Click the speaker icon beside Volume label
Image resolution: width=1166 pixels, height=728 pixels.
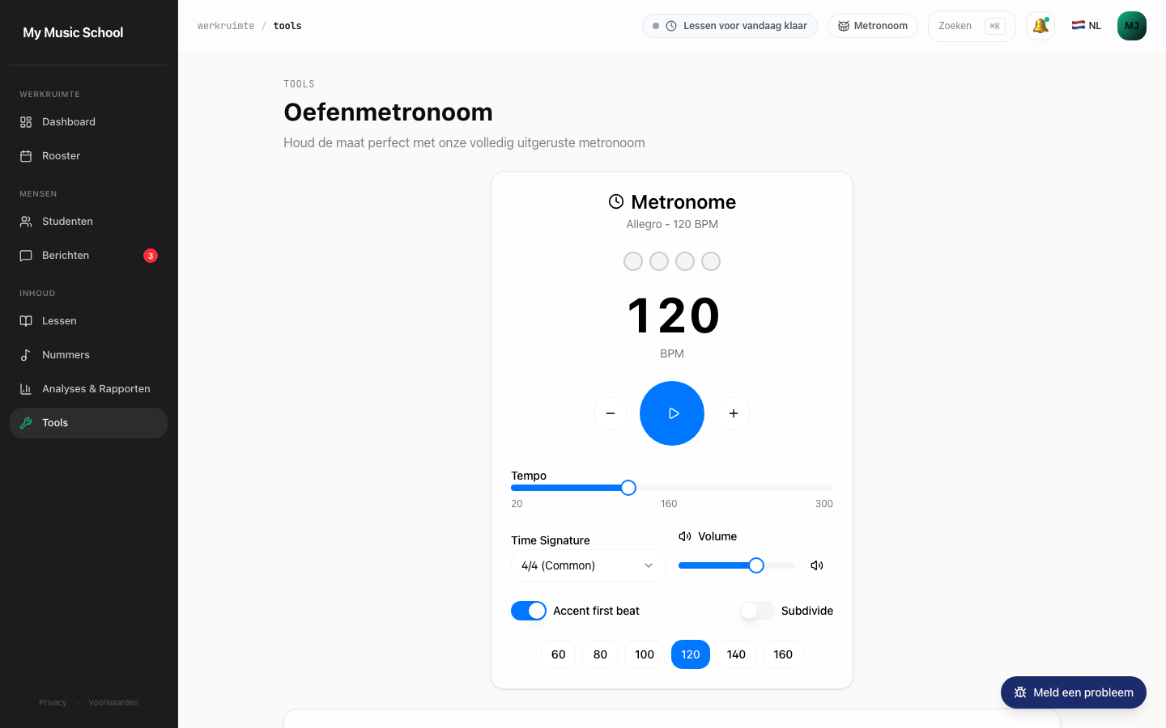(x=685, y=536)
